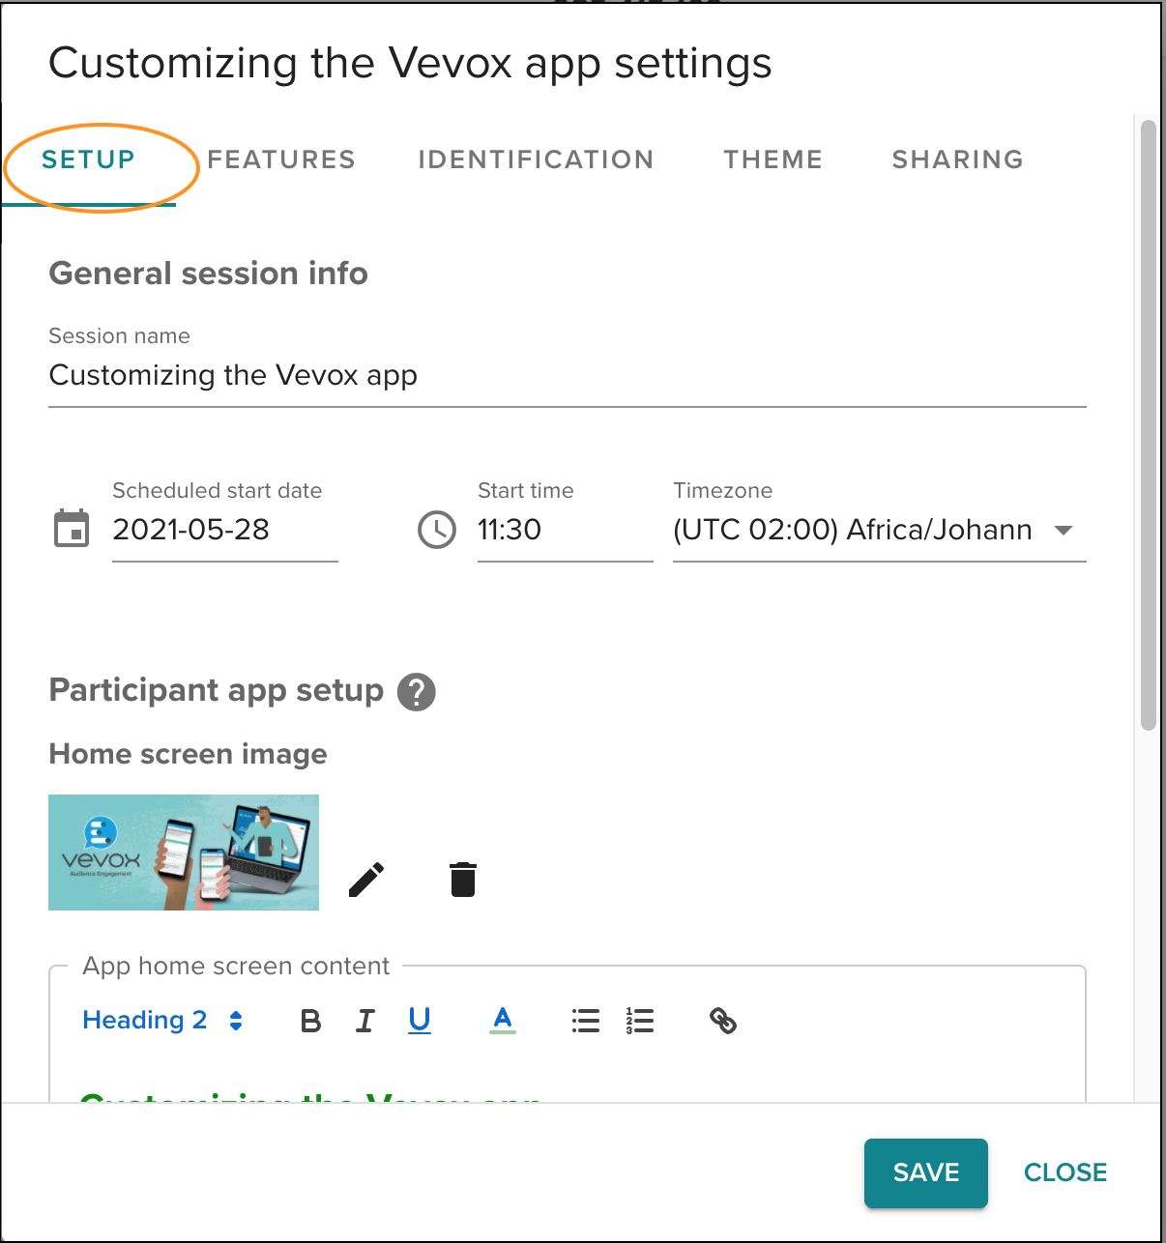The width and height of the screenshot is (1166, 1243).
Task: Insert a numbered list
Action: point(639,1020)
